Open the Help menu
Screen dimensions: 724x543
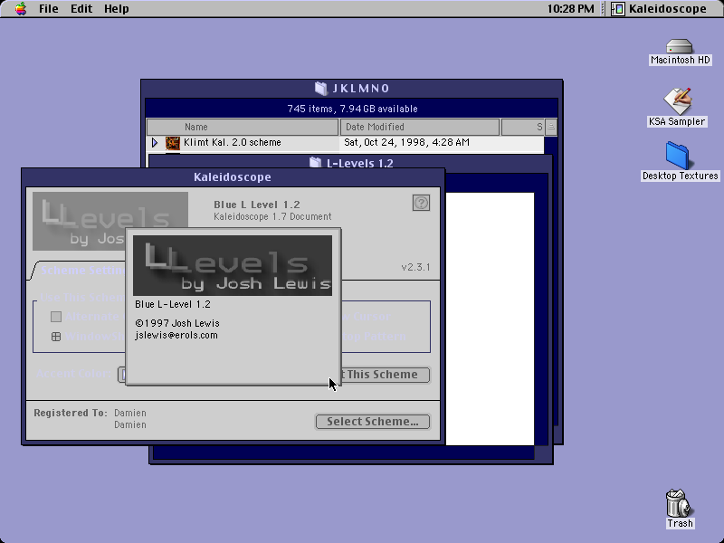click(x=117, y=9)
